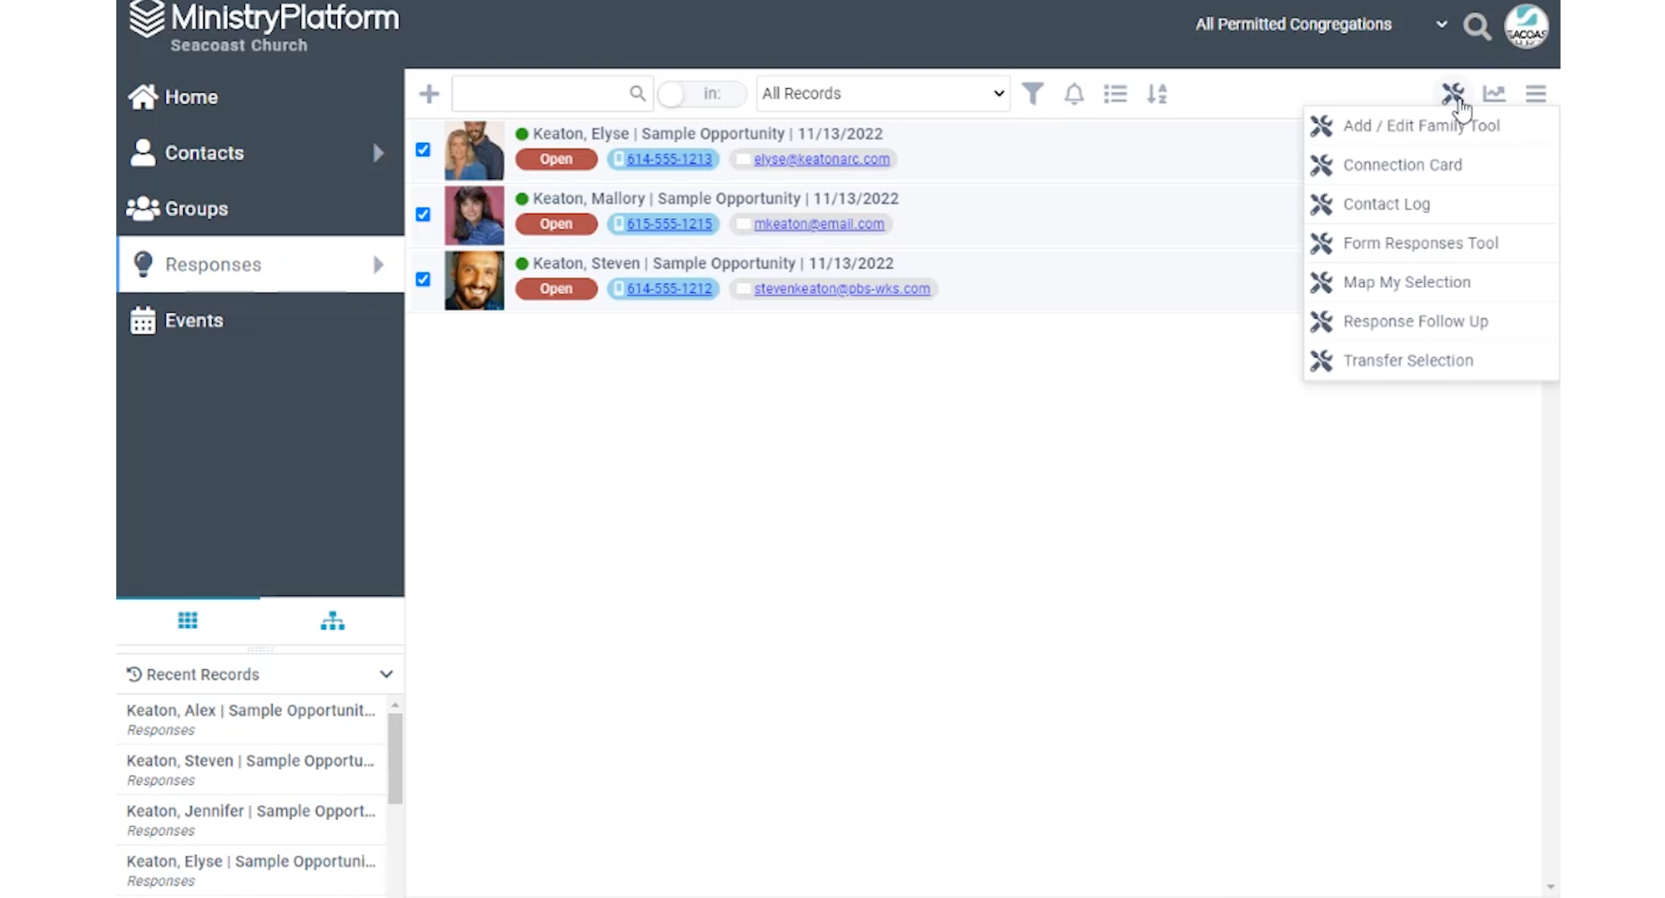Uncheck the Keaton, Steven record checkbox
Viewport: 1665px width, 898px height.
point(423,279)
